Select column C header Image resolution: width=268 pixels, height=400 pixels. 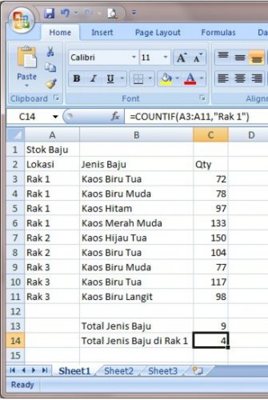tap(211, 135)
